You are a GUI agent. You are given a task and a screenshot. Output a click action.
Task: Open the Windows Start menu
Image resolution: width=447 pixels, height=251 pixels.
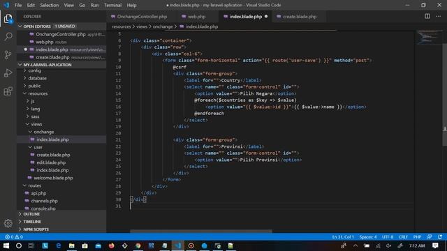(6, 245)
